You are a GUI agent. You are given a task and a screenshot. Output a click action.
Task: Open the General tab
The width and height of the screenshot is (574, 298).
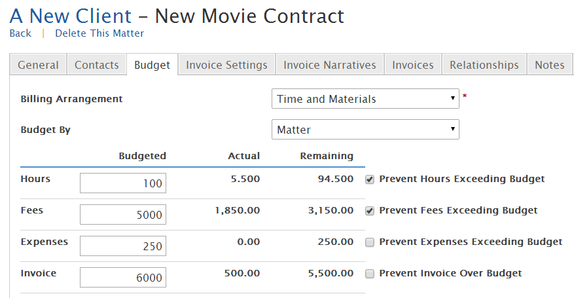pos(38,65)
